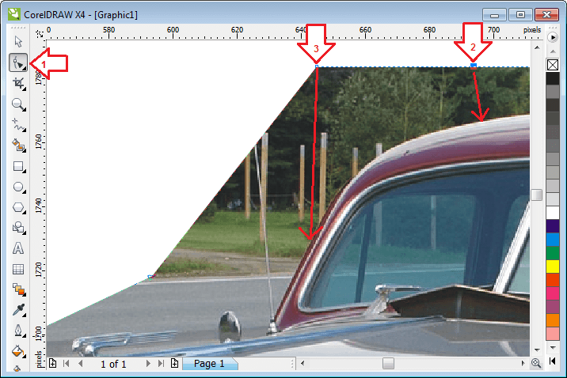Select the Eyedropper tool

click(18, 309)
